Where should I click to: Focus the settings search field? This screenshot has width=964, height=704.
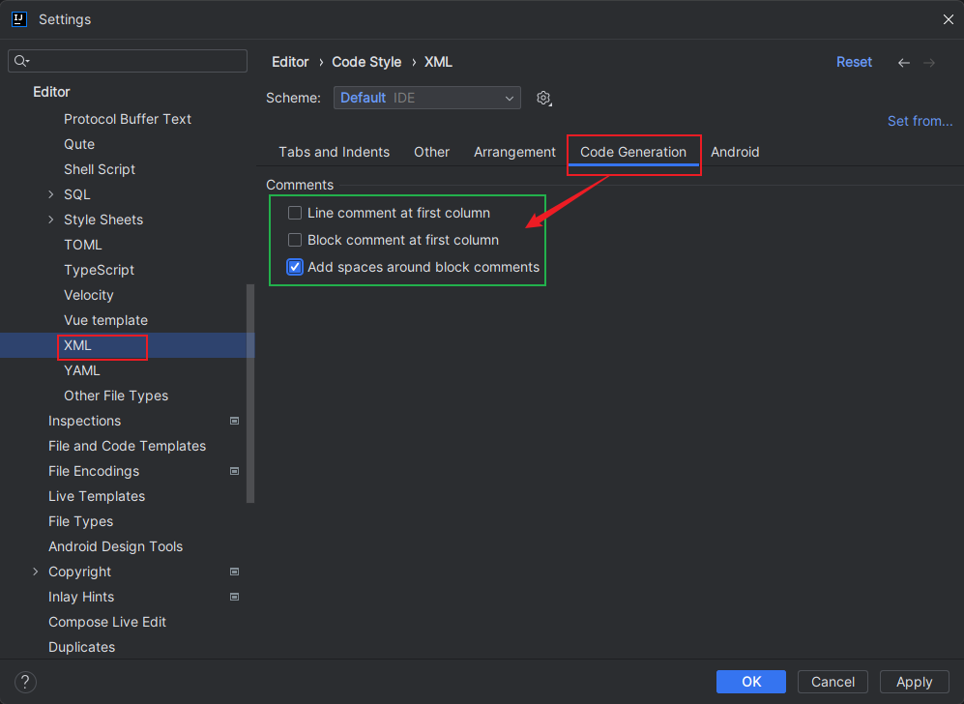[128, 61]
